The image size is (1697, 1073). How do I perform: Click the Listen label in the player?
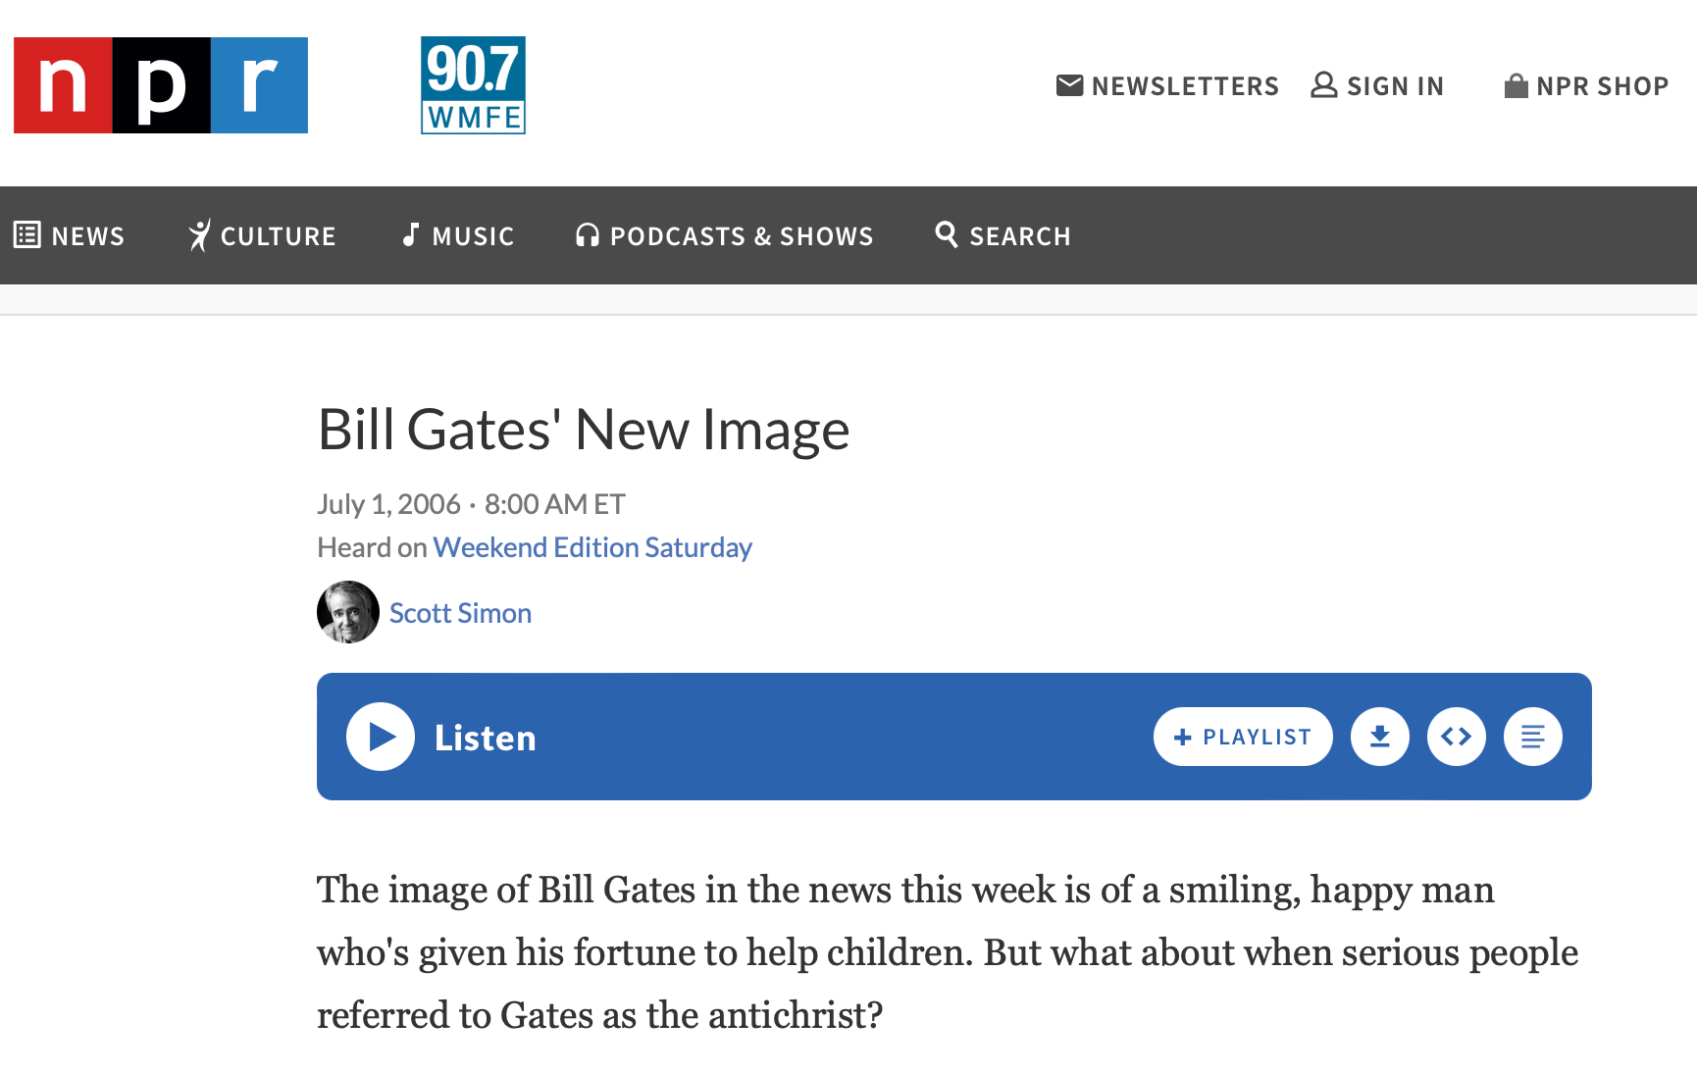coord(486,738)
